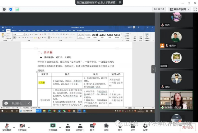Turn on the camera (开启视频)
198x133 pixels.
(x=22, y=126)
